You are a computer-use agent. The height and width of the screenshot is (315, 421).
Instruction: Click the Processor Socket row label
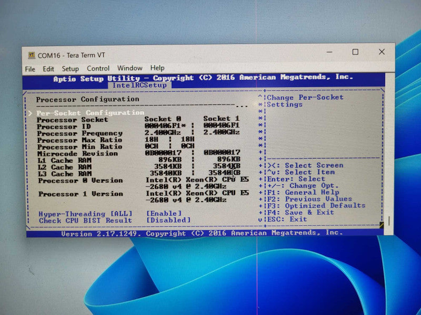[72, 120]
